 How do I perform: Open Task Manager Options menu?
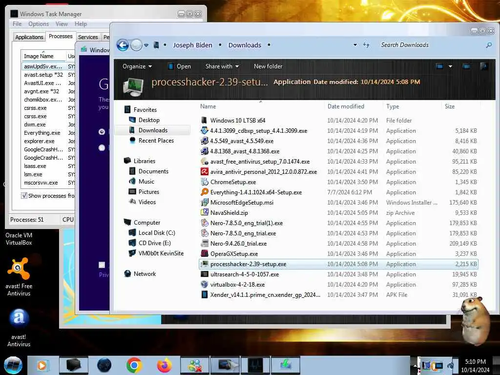click(39, 24)
